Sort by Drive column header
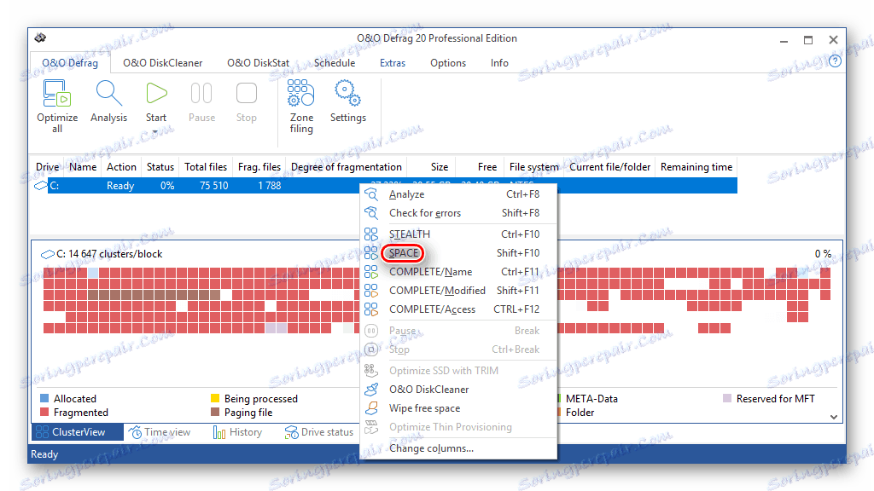The height and width of the screenshot is (491, 874). tap(48, 167)
